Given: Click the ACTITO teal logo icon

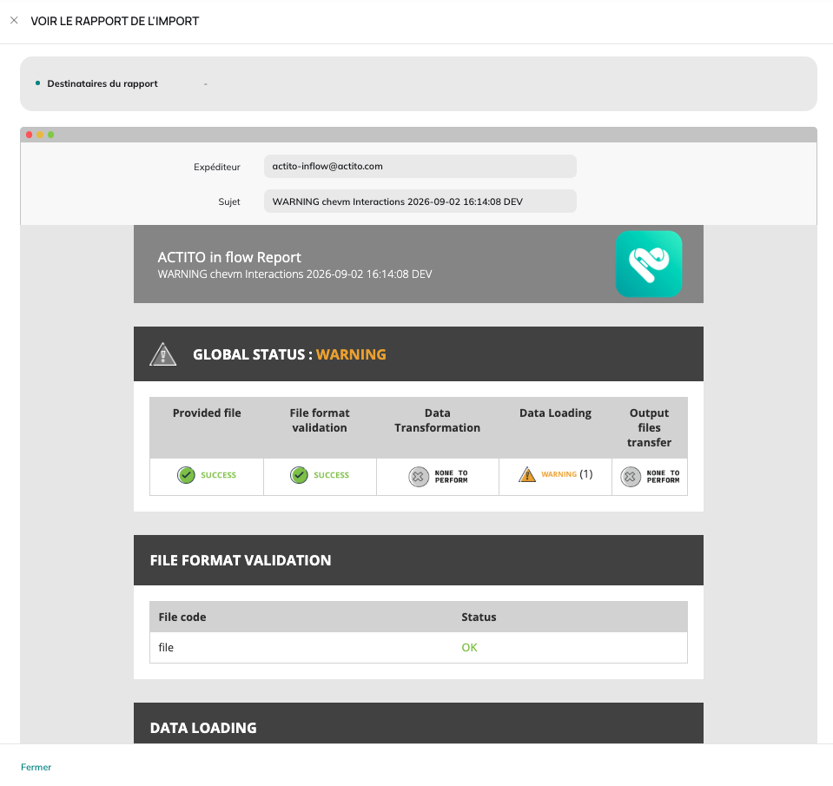Looking at the screenshot, I should click(649, 264).
